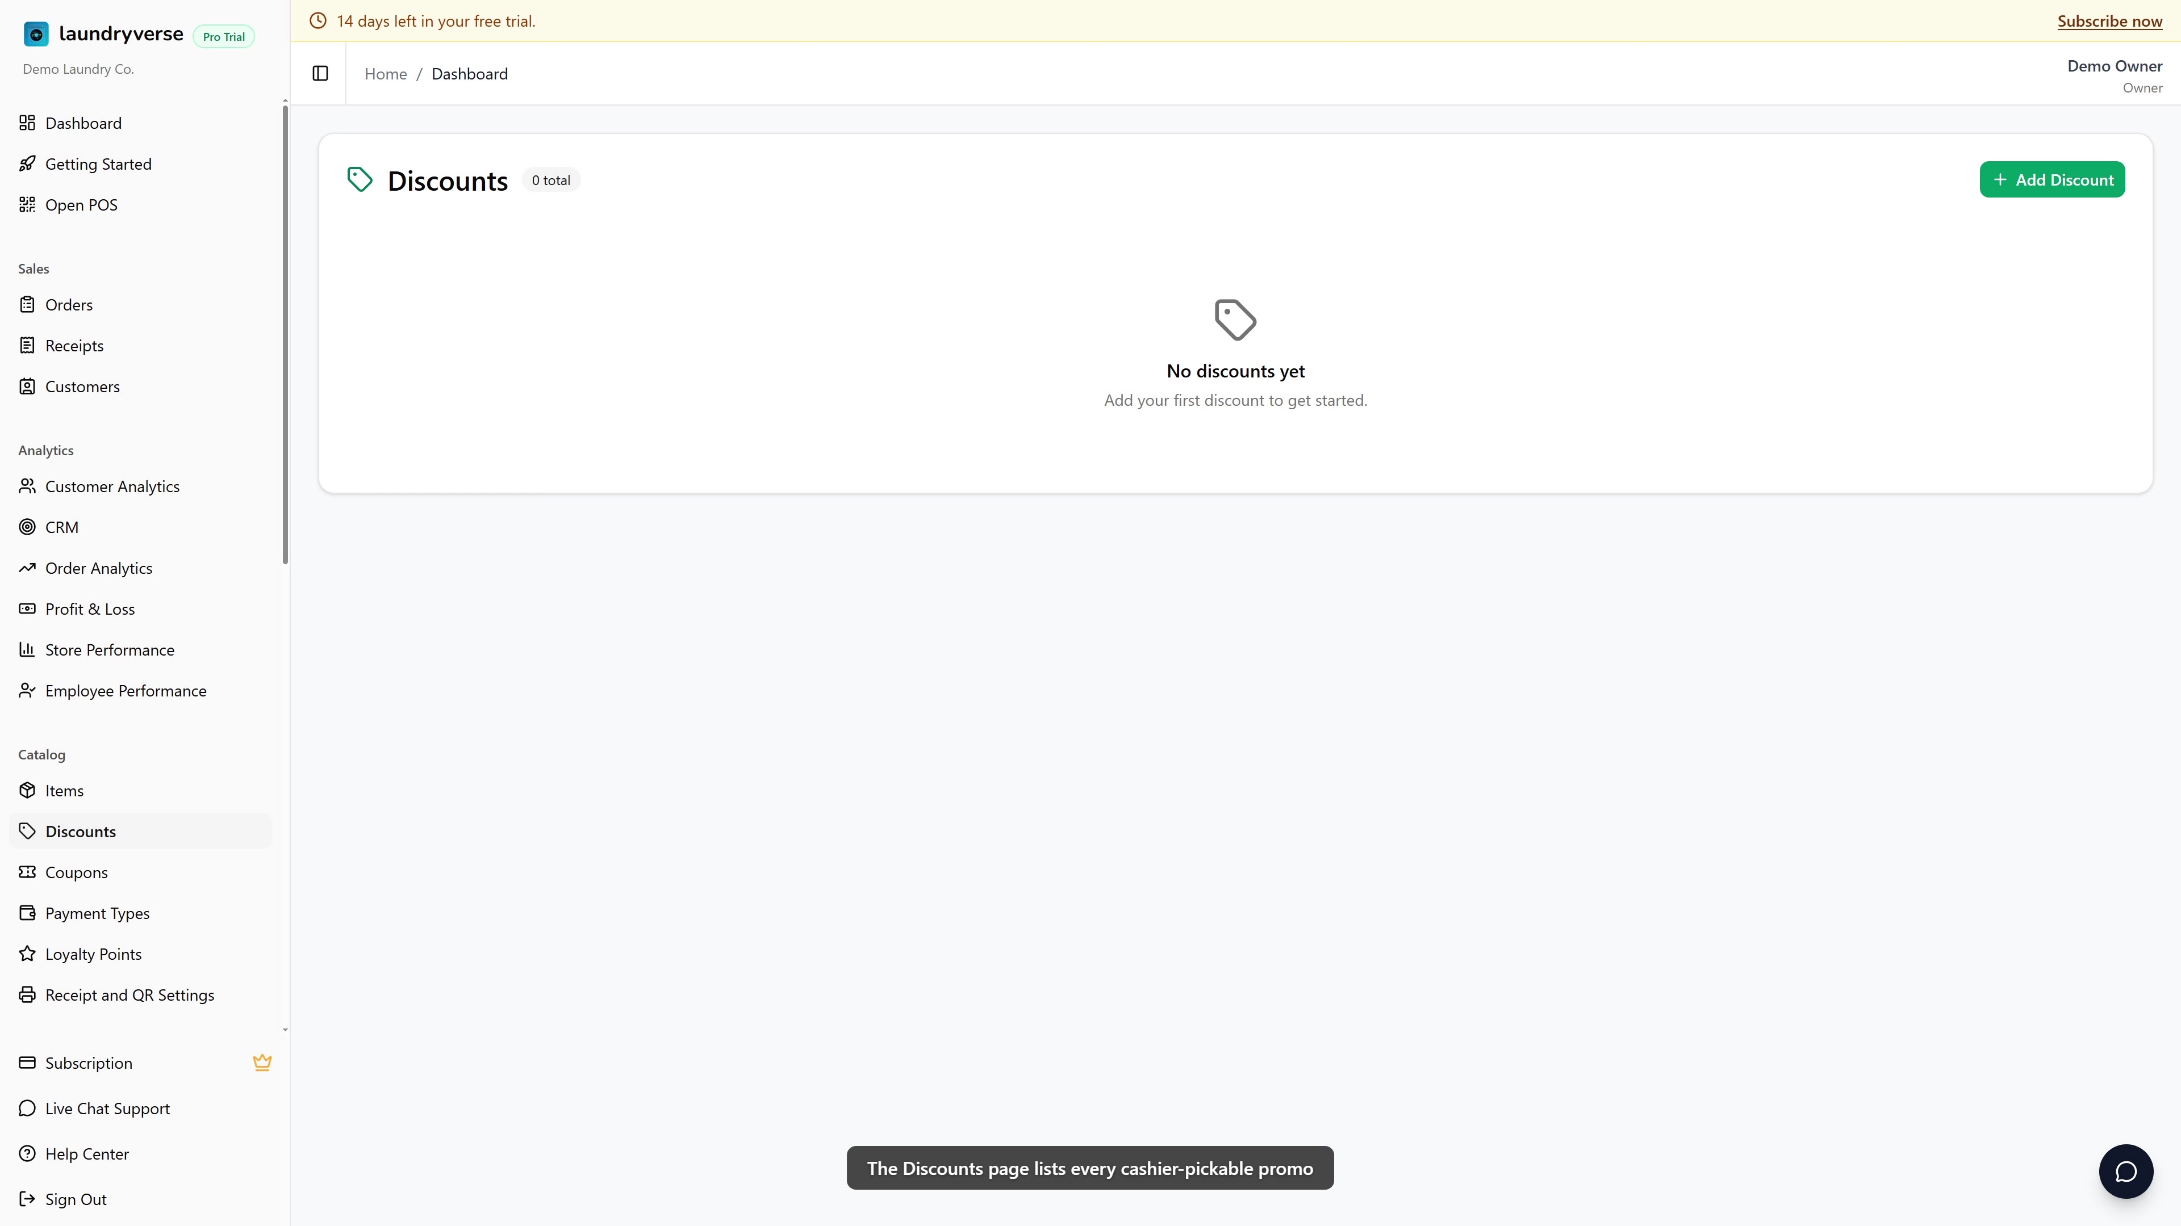Click the Live Chat Support speech icon
The width and height of the screenshot is (2181, 1226).
[27, 1109]
